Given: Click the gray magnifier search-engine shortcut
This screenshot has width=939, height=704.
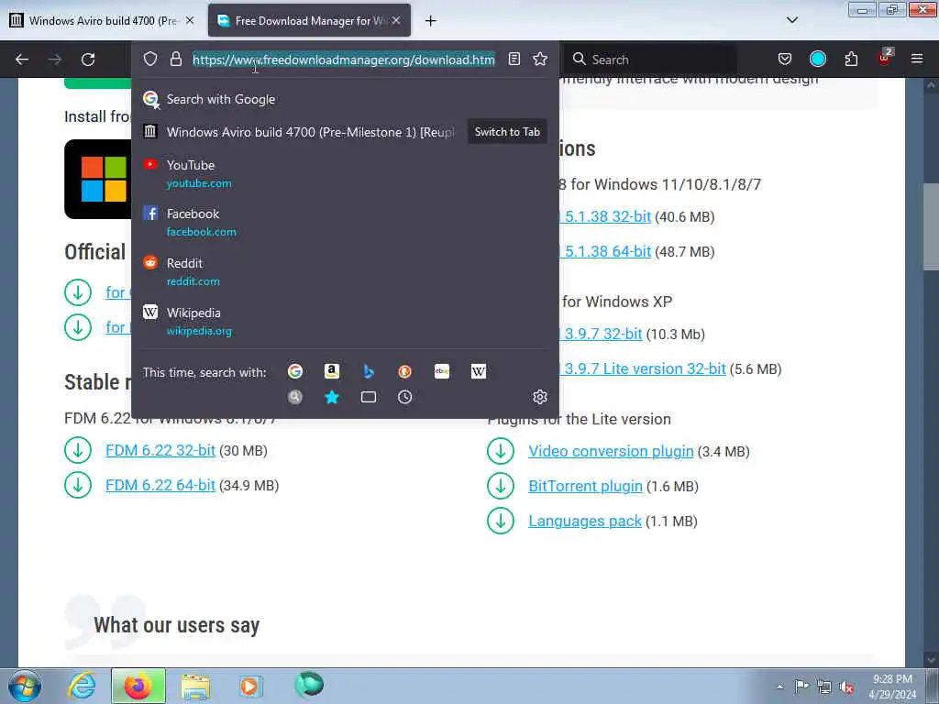Looking at the screenshot, I should [295, 397].
